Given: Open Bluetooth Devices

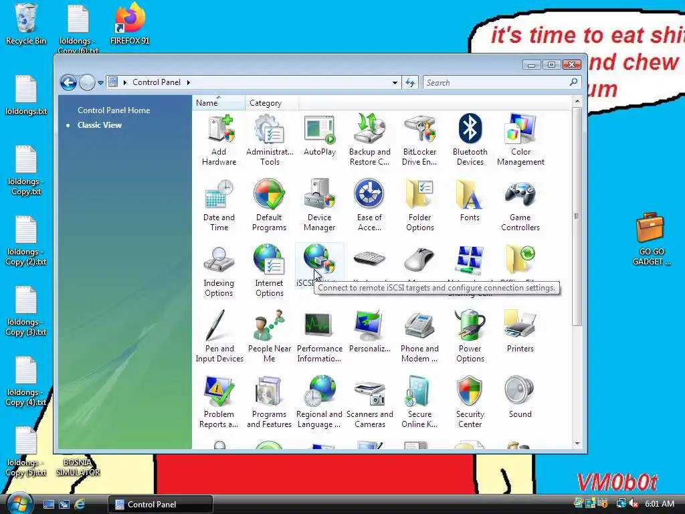Looking at the screenshot, I should tap(470, 140).
